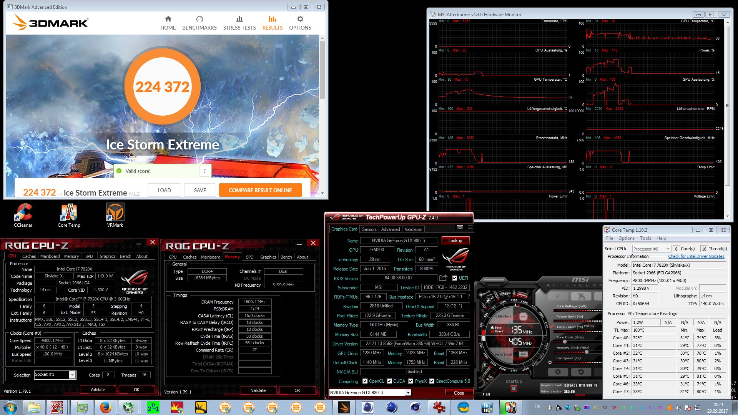Image resolution: width=738 pixels, height=415 pixels.
Task: Click the Bus Interface question mark in GPU-Z
Action: (x=468, y=297)
